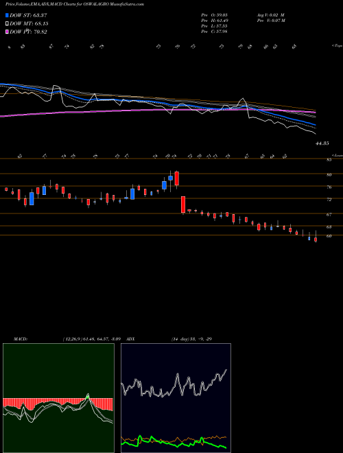Click the Pre V: 0.07 M value

(271, 21)
